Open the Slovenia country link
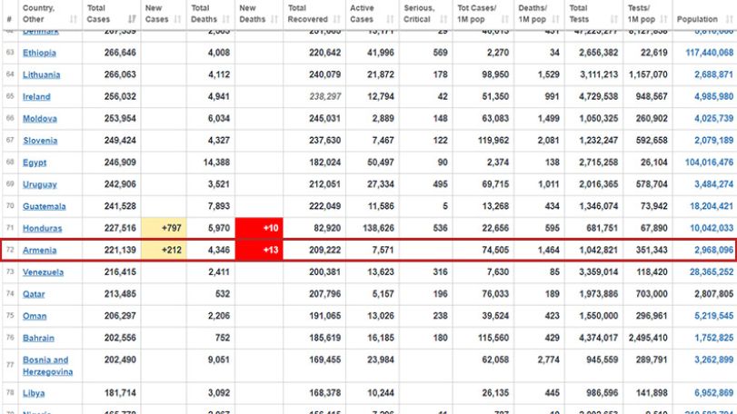This screenshot has width=737, height=414. 40,141
